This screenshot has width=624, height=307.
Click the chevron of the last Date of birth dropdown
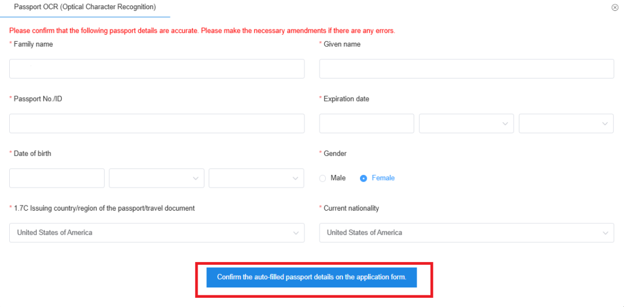pos(295,178)
